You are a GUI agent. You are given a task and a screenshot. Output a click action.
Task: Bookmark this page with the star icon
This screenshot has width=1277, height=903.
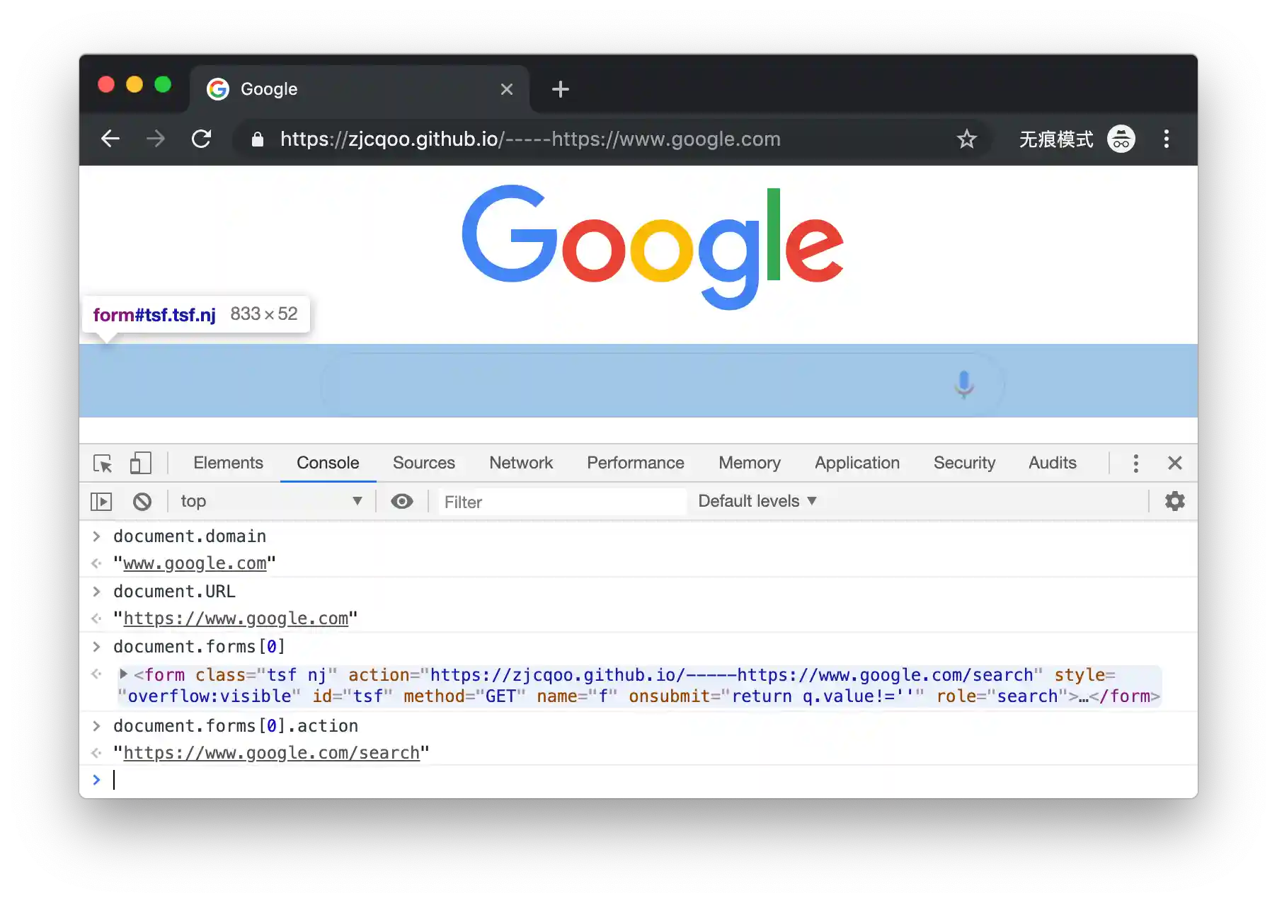(x=967, y=139)
